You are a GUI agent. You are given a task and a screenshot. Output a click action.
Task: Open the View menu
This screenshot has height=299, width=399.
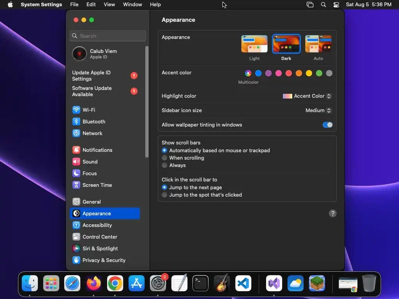pyautogui.click(x=109, y=5)
